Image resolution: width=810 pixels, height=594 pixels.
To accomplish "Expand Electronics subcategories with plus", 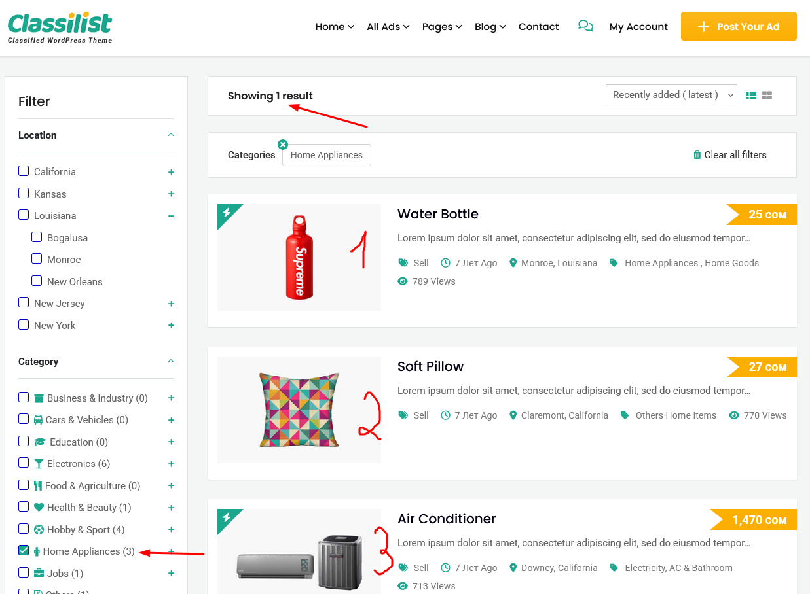I will [171, 464].
